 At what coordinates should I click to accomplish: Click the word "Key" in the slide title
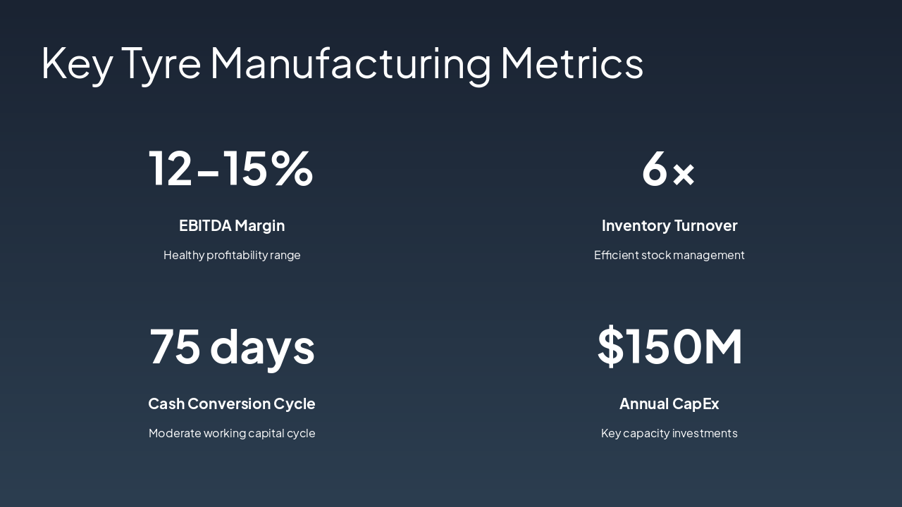[x=76, y=63]
